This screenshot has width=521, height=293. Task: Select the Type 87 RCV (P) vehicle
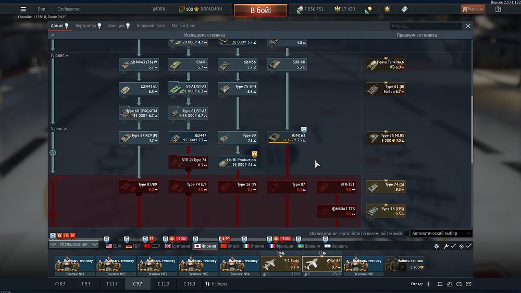pos(139,138)
